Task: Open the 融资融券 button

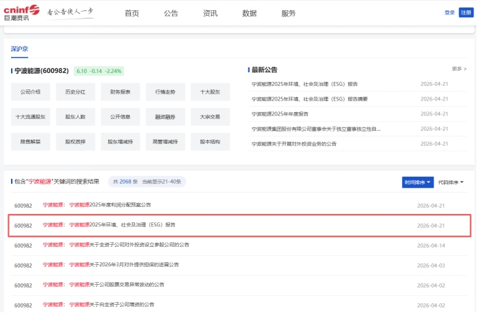Action: (x=165, y=117)
